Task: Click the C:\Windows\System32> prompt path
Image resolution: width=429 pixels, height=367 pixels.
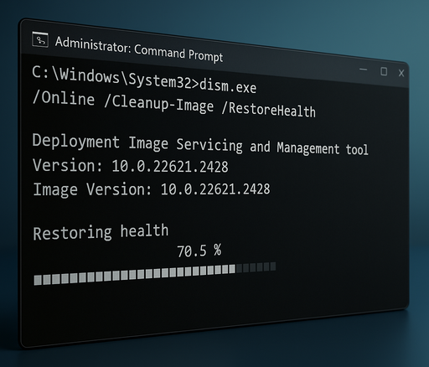Action: point(116,77)
